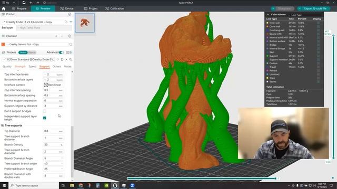Search process settings magnifier icon
Screen dimensions: 337x189
71,59
